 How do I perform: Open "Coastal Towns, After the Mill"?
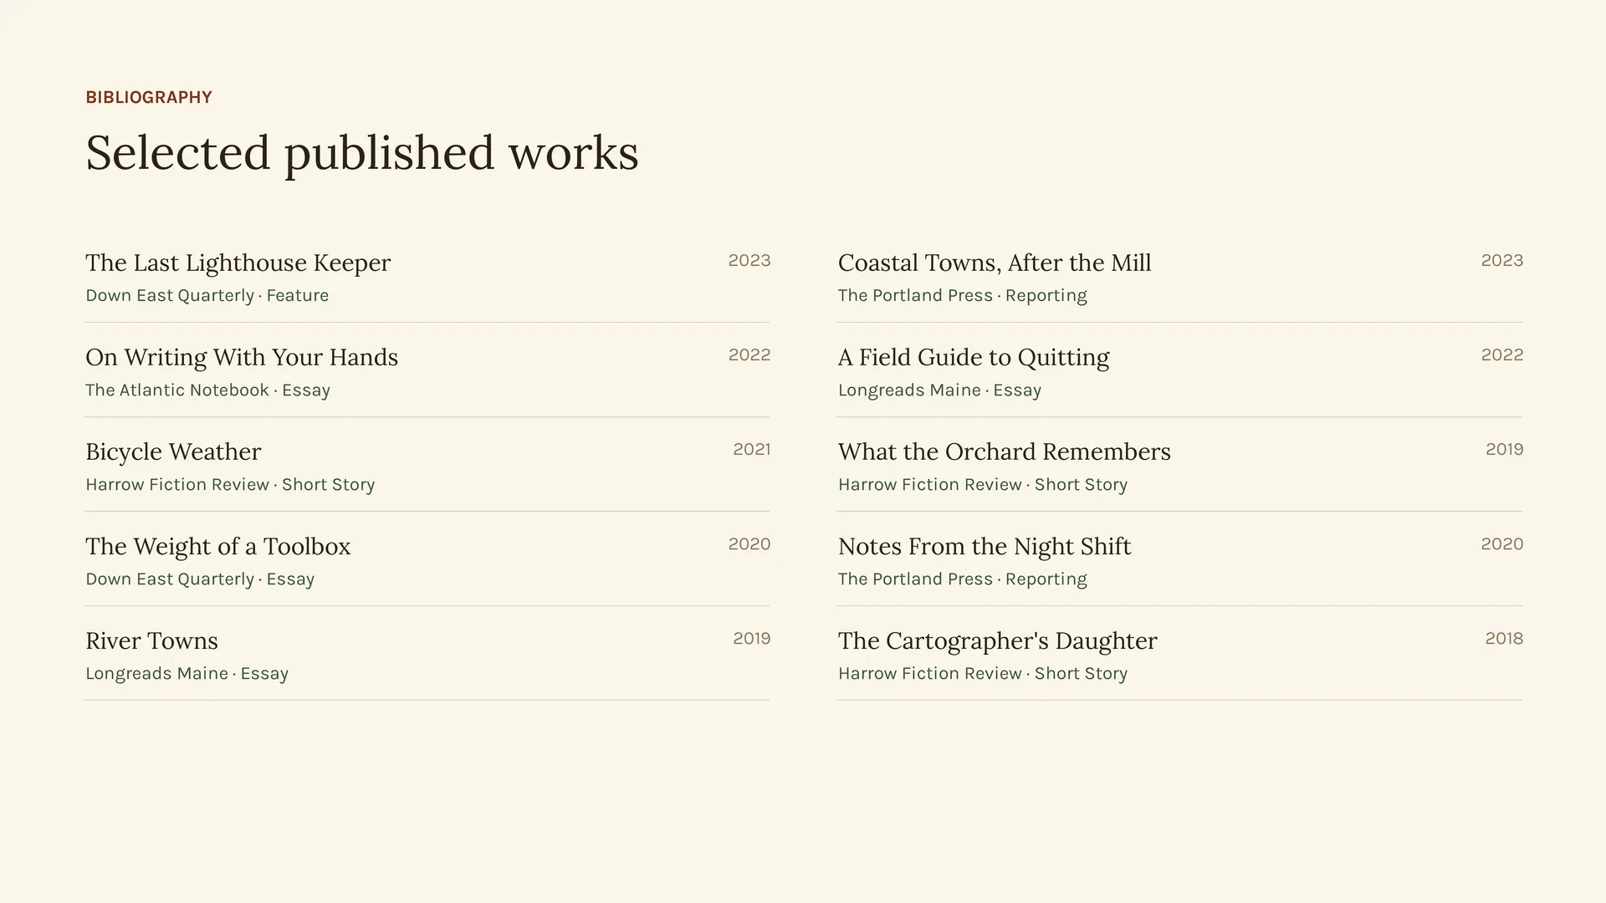pyautogui.click(x=995, y=263)
